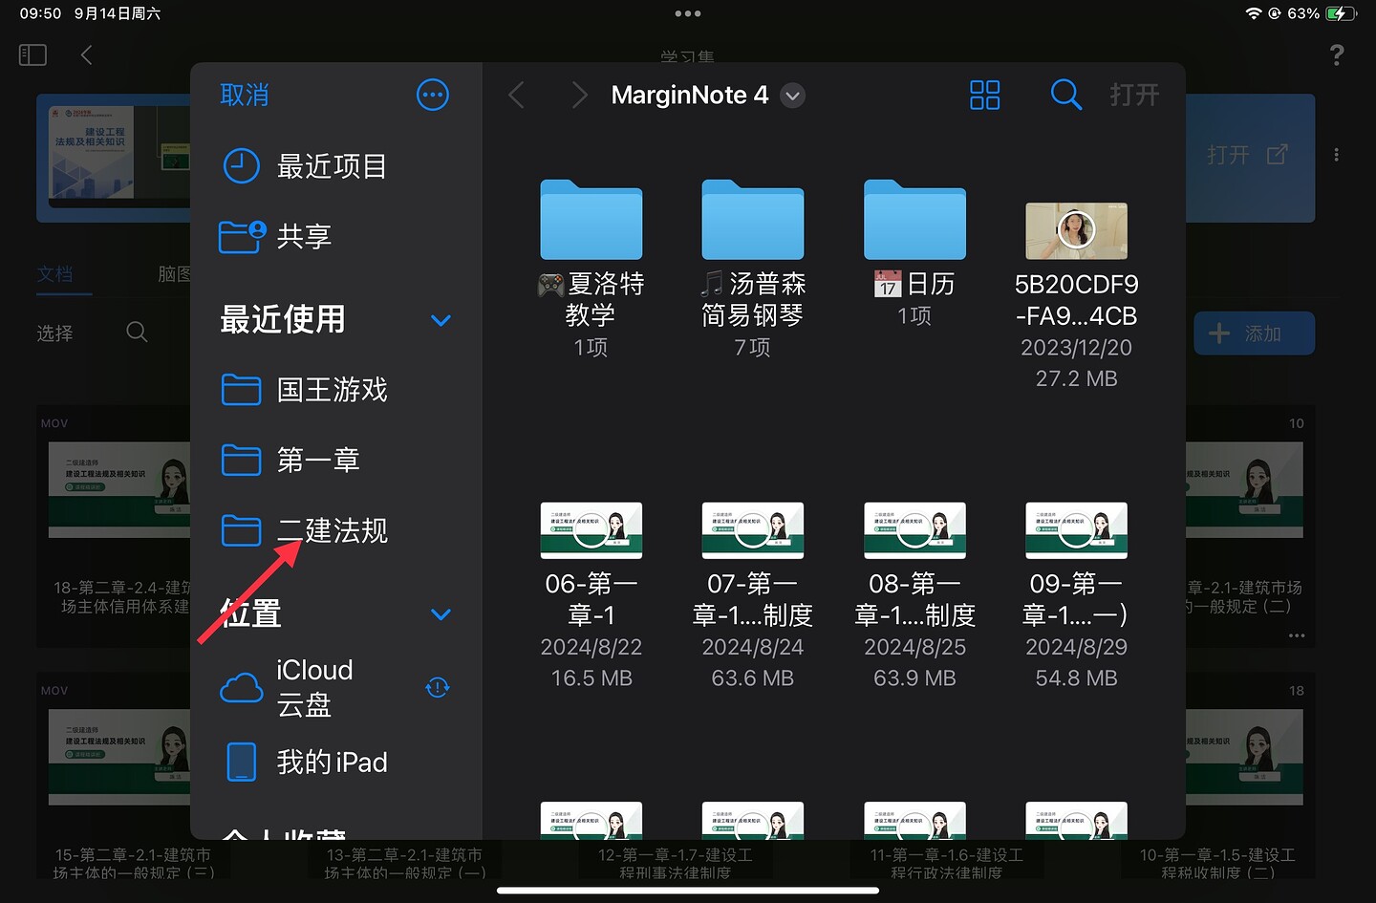Click the three-dot multitasking control at top
The width and height of the screenshot is (1376, 903).
tap(688, 13)
